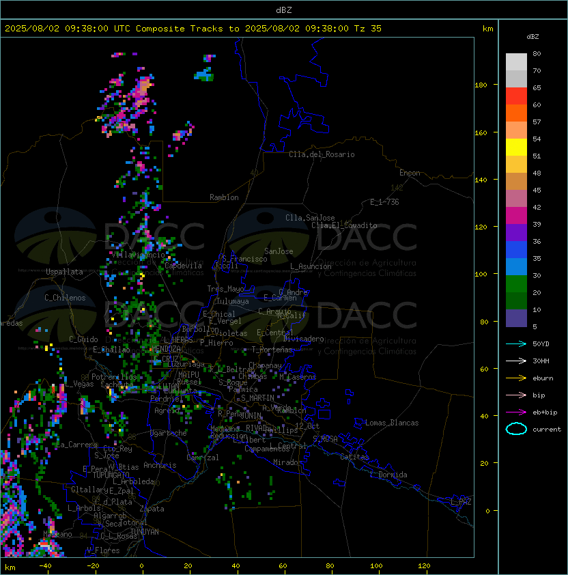Screen dimensions: 568x575
Task: Click the 'Encon' place label
Action: pyautogui.click(x=410, y=173)
